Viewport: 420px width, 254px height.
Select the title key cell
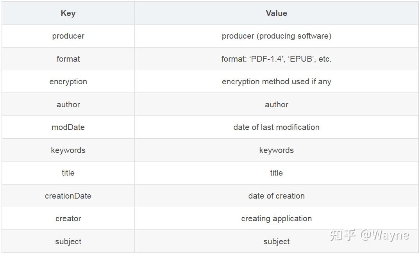coord(68,173)
